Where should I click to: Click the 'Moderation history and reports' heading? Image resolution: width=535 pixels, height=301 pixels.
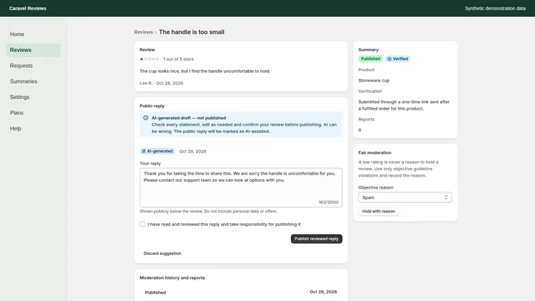click(x=172, y=278)
